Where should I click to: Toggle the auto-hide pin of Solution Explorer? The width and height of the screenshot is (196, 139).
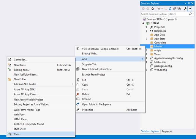[189, 3]
